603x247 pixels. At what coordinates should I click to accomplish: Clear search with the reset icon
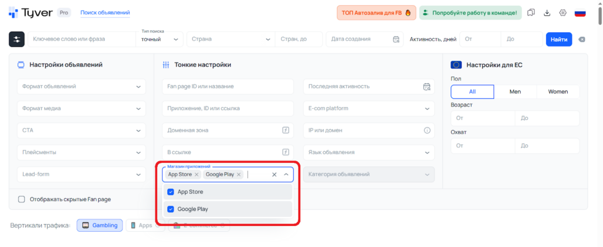582,39
